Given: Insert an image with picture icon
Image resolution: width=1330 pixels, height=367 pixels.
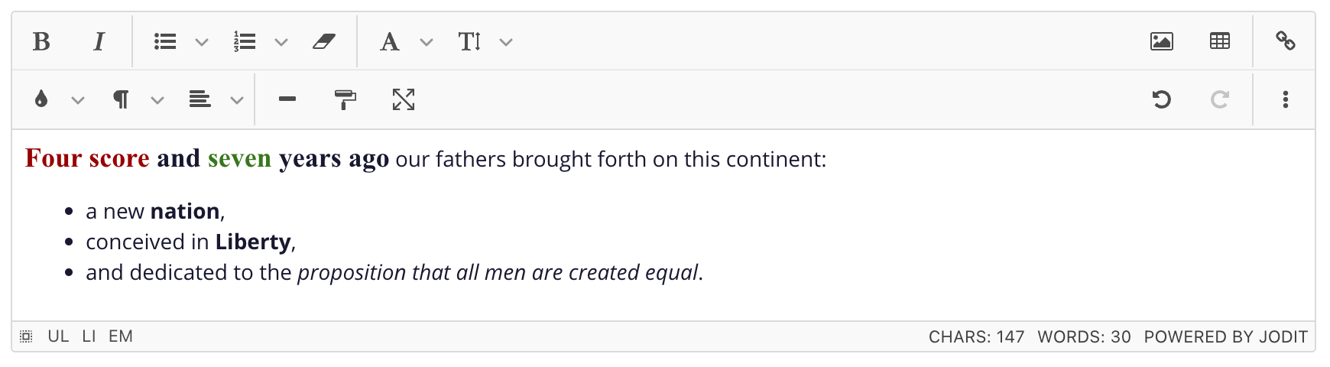Looking at the screenshot, I should [x=1162, y=41].
